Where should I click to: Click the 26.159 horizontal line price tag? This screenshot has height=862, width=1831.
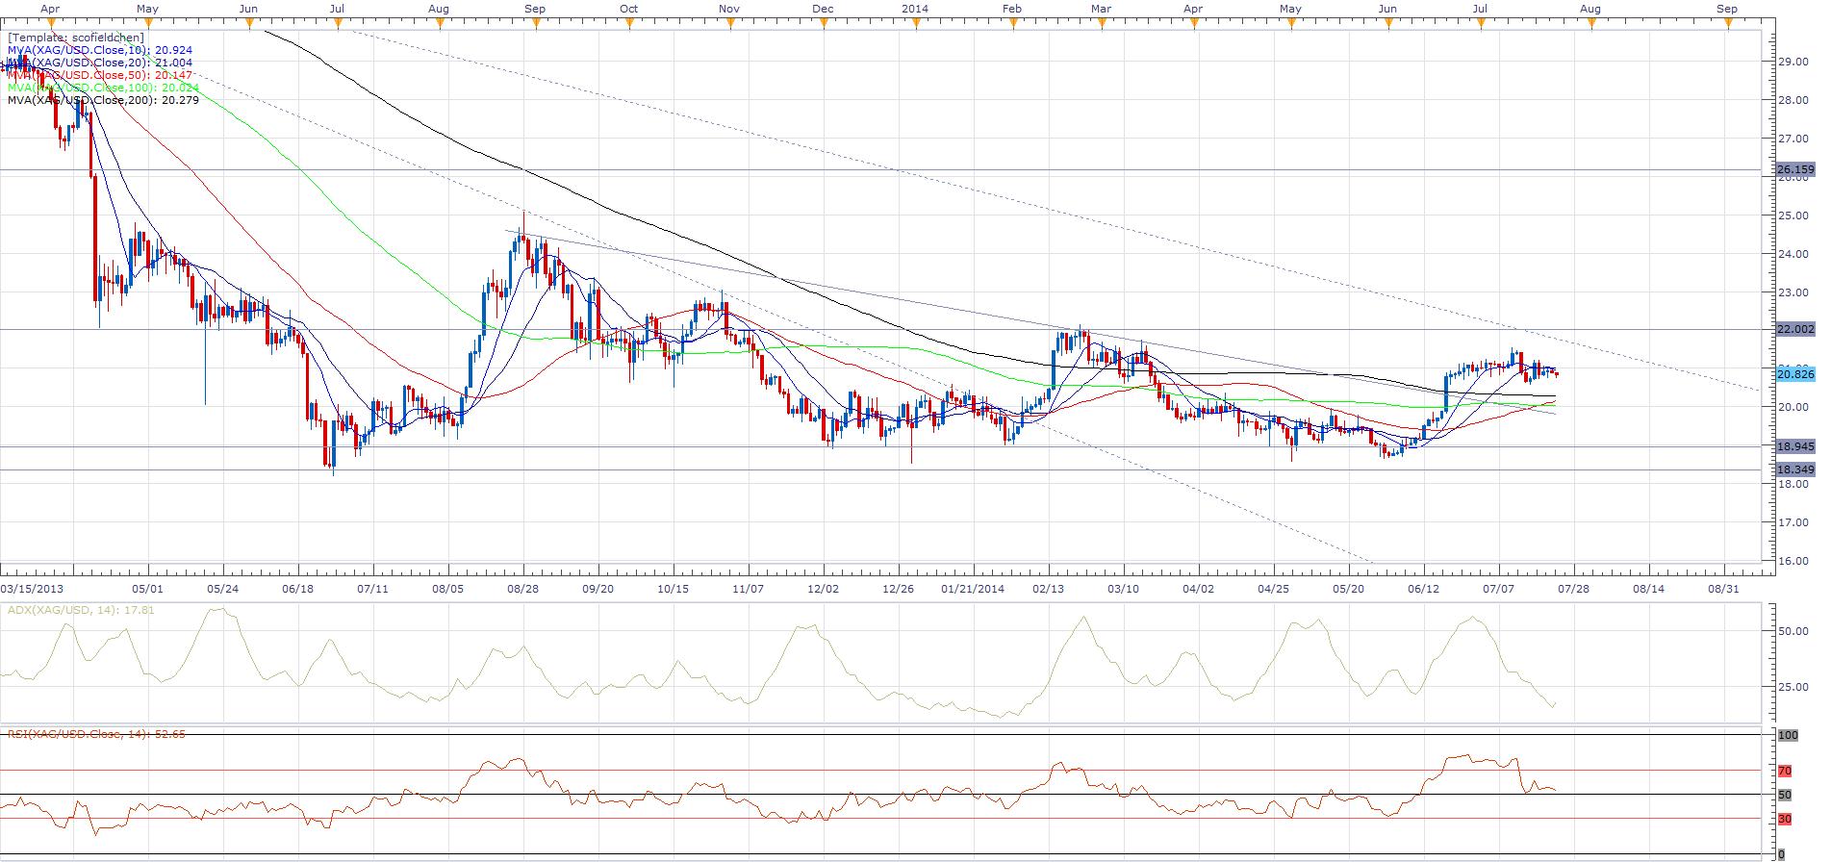tap(1794, 170)
